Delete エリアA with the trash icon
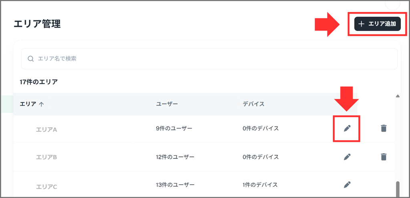Image resolution: width=410 pixels, height=198 pixels. [x=384, y=128]
